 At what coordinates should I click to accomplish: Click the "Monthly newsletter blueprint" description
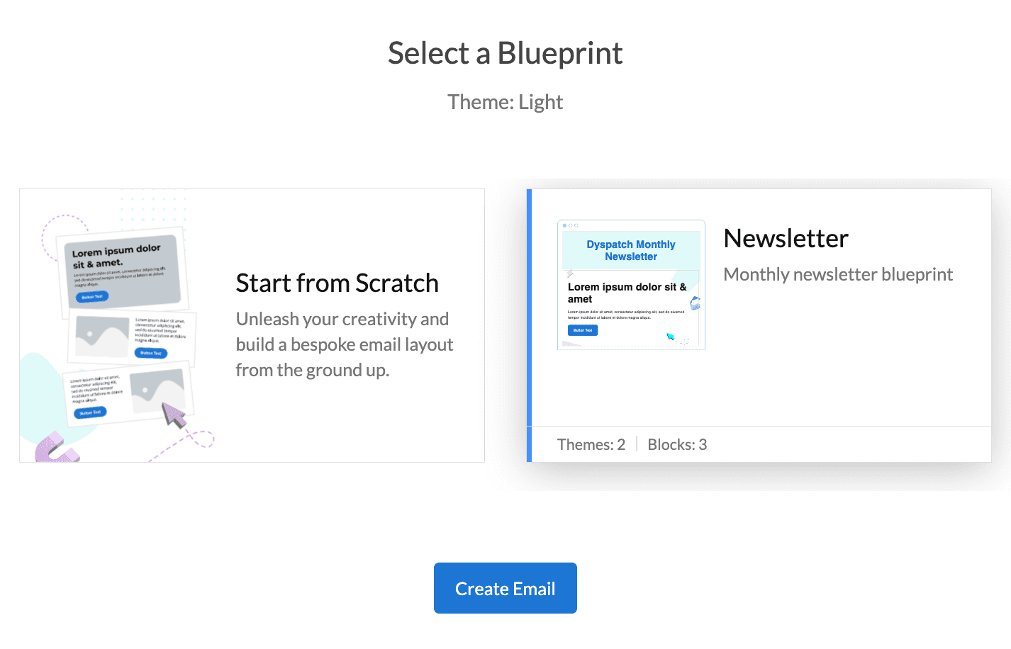[x=838, y=275]
